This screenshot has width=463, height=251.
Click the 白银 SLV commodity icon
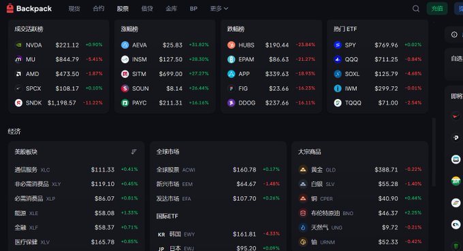tap(303, 185)
